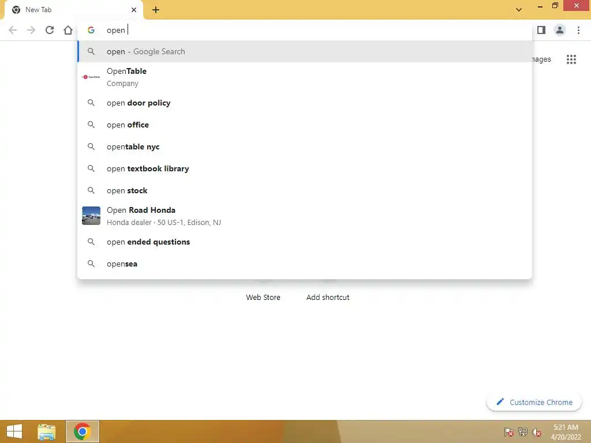This screenshot has height=443, width=591.
Task: Click magnifier icon beside 'opensea'
Action: click(x=91, y=264)
